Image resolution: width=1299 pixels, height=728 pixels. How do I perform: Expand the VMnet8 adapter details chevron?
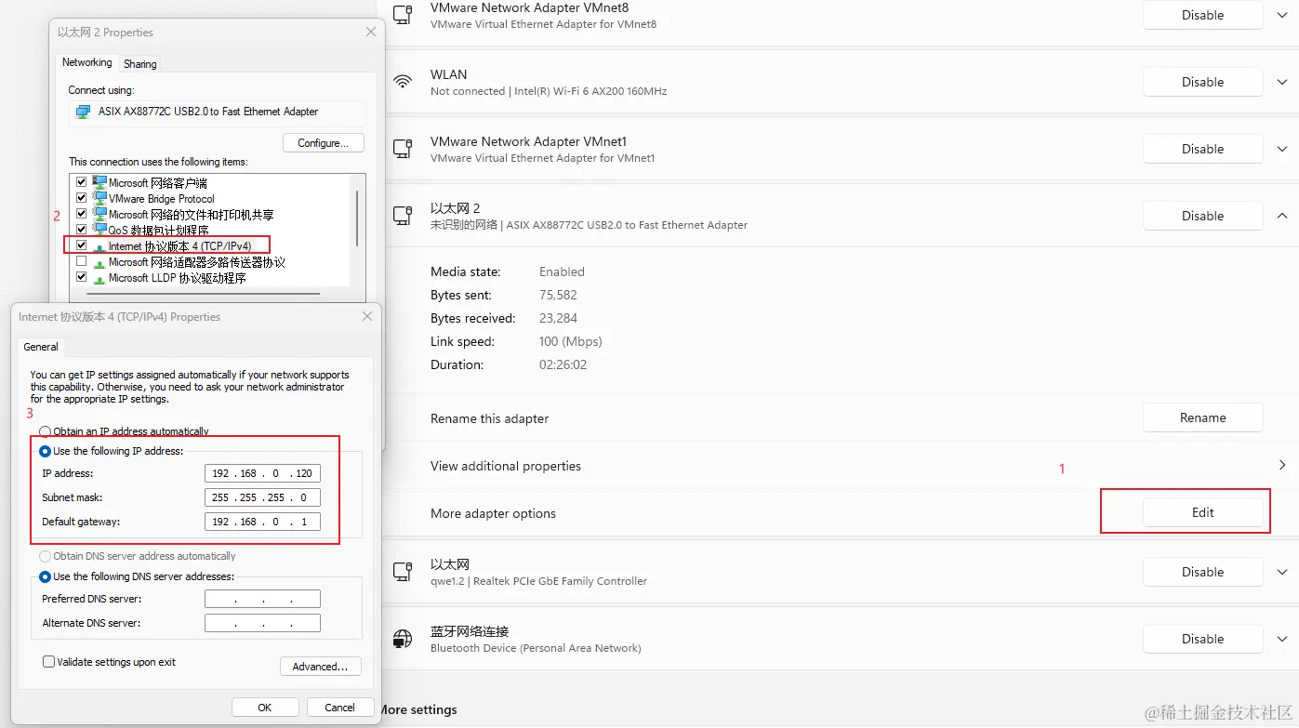[1282, 15]
